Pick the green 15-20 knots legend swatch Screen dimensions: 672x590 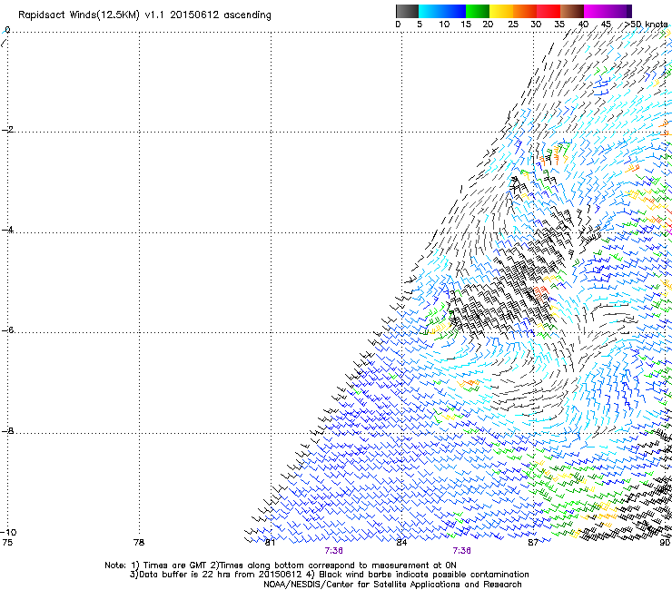(x=478, y=11)
